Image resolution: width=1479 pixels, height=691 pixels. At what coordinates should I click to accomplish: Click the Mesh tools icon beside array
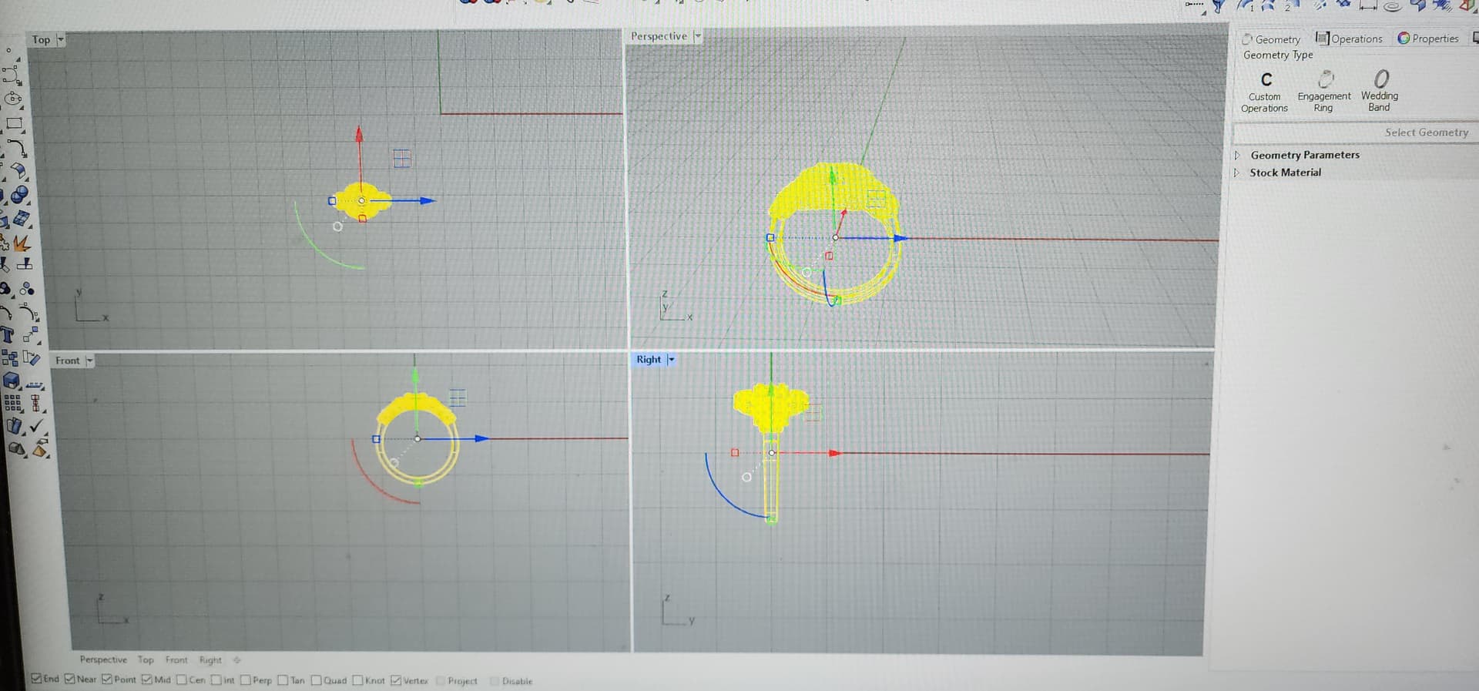point(35,403)
